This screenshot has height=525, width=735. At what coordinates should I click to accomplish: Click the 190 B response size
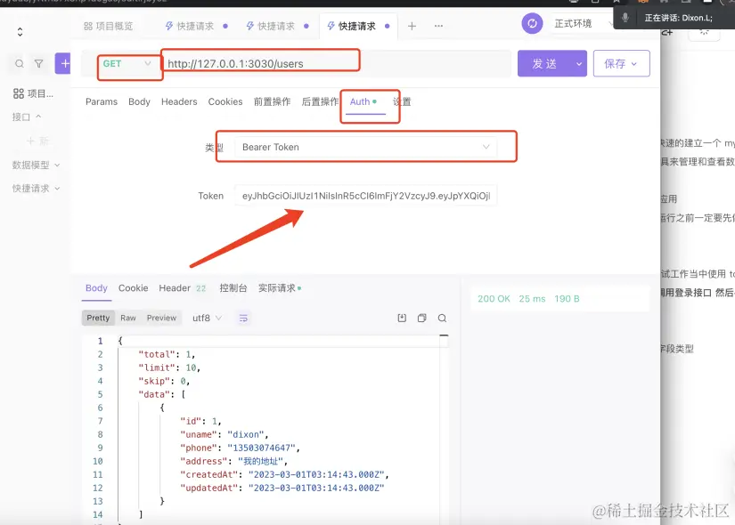point(567,299)
